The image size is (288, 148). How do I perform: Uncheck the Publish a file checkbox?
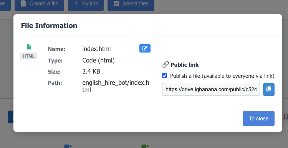165,76
